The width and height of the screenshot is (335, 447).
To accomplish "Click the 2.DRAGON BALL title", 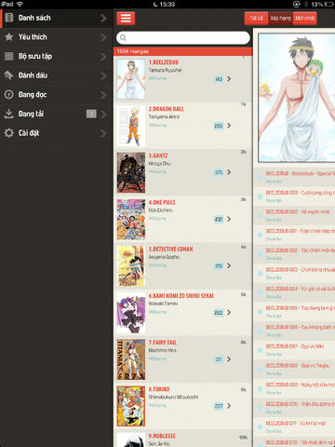I will [x=167, y=109].
